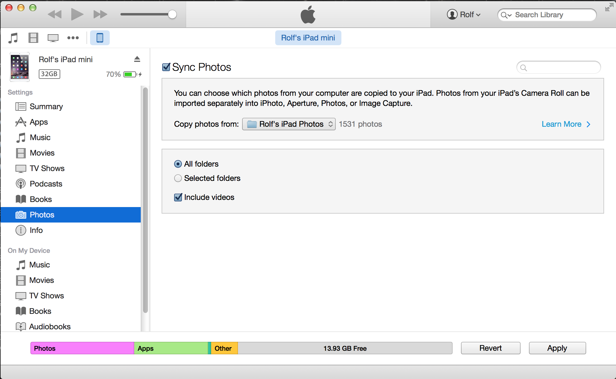
Task: Click the play button
Action: (77, 14)
